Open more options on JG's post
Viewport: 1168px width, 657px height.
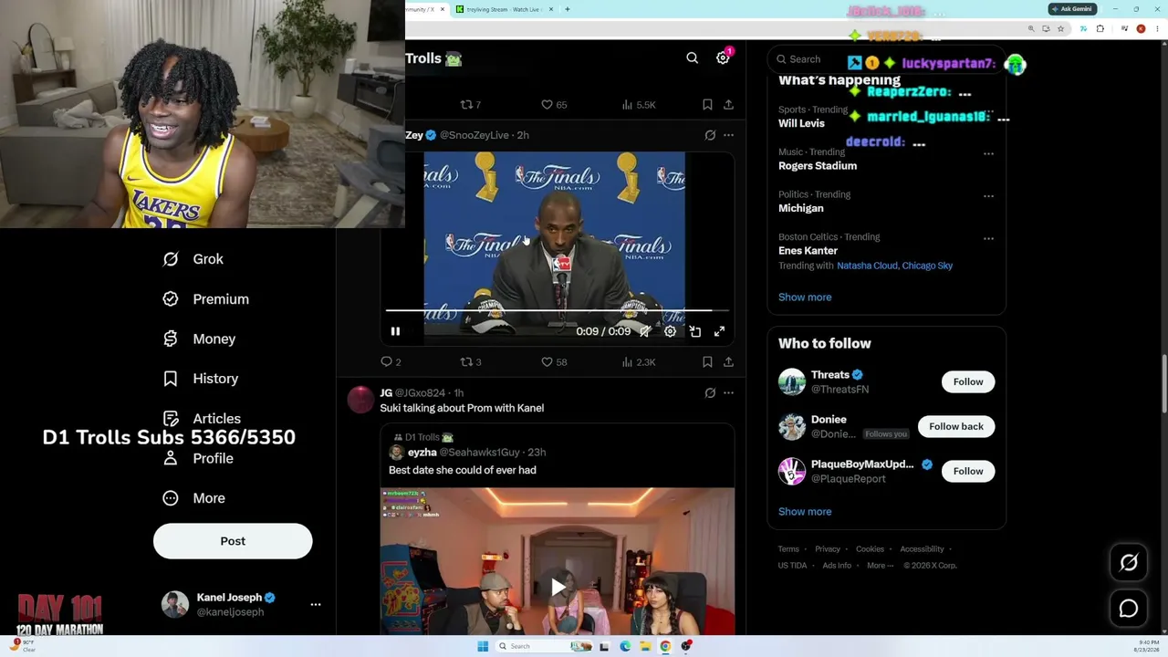coord(728,393)
